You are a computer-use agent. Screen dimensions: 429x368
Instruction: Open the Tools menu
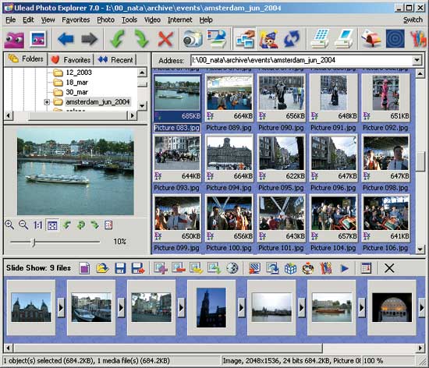[129, 20]
